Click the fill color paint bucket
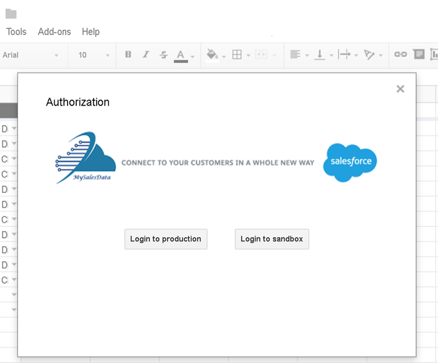Viewport: 438px width, 363px height. coord(212,55)
